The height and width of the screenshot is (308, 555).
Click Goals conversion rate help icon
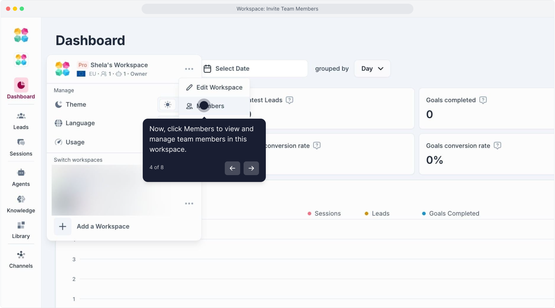pyautogui.click(x=497, y=146)
